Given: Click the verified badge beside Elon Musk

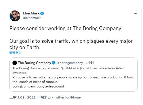Looking at the screenshot, I should pyautogui.click(x=42, y=14).
